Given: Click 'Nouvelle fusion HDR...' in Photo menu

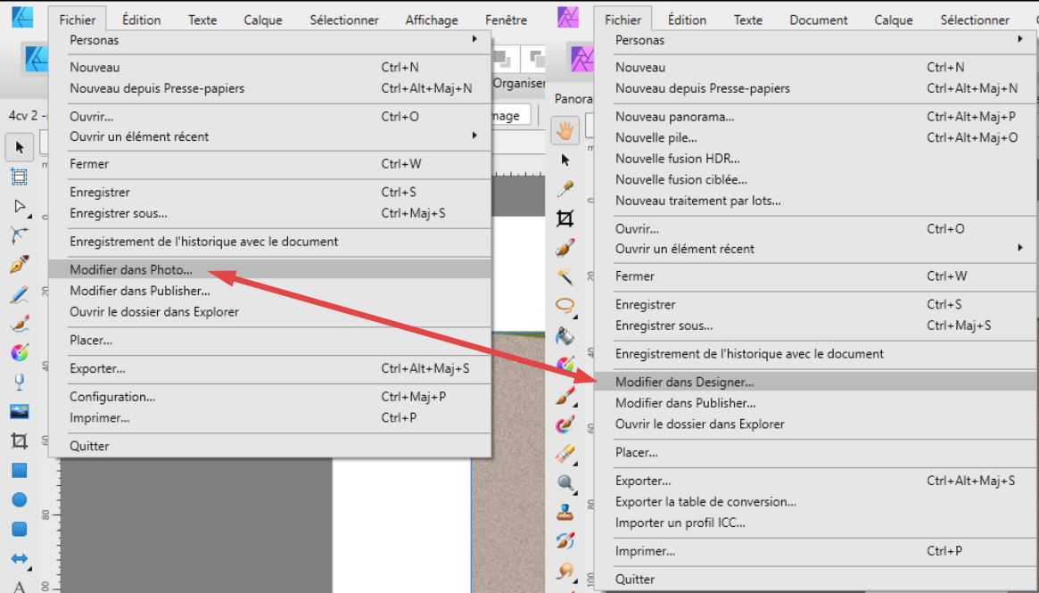Looking at the screenshot, I should click(816, 159).
